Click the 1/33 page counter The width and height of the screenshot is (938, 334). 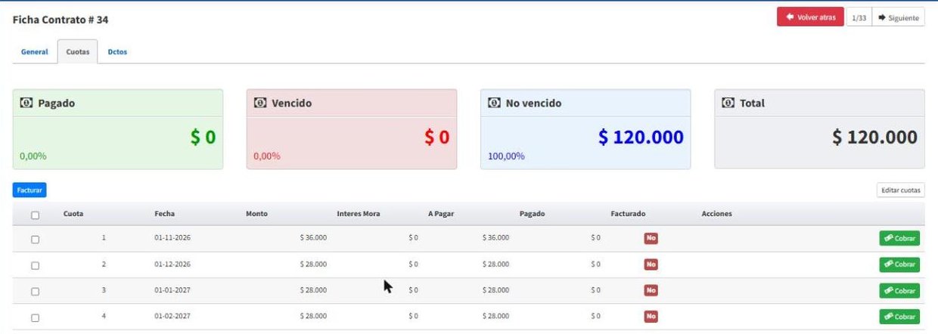(x=859, y=17)
